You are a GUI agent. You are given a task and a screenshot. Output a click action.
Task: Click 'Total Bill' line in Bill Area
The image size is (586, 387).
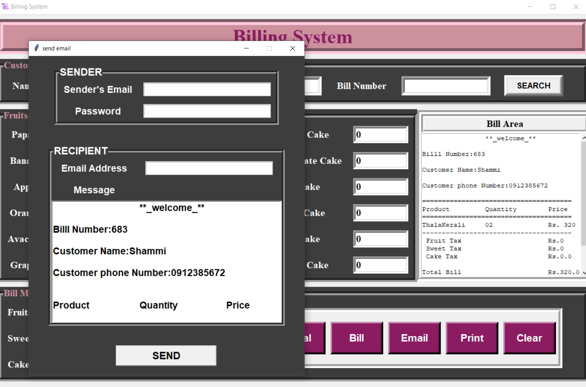[501, 272]
